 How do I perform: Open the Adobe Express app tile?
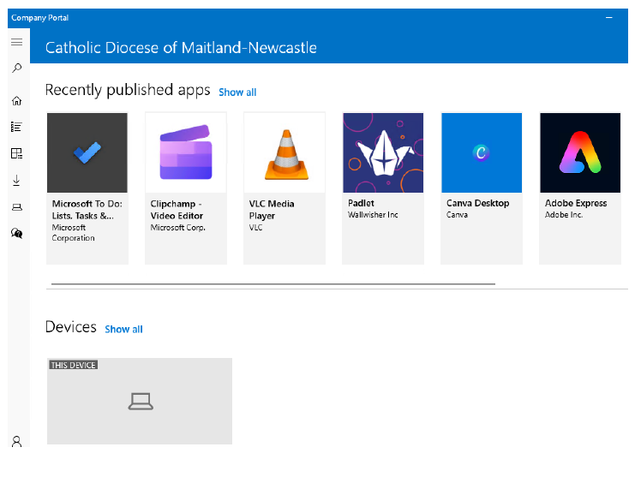point(580,188)
